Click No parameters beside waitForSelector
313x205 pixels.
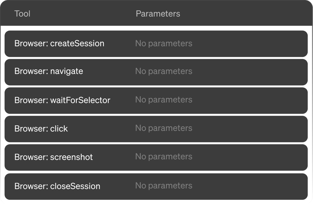(163, 100)
